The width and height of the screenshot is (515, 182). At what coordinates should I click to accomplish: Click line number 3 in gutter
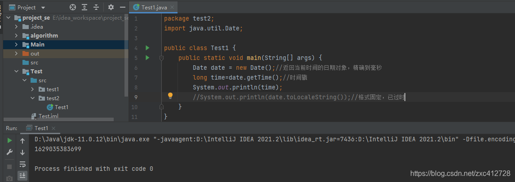point(136,38)
